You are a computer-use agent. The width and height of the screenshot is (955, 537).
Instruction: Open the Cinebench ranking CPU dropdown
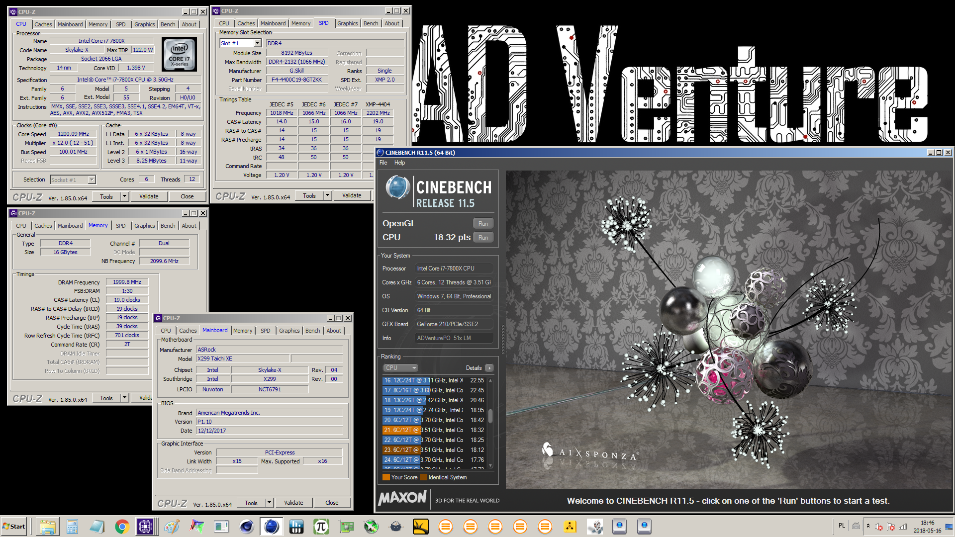[x=400, y=368]
